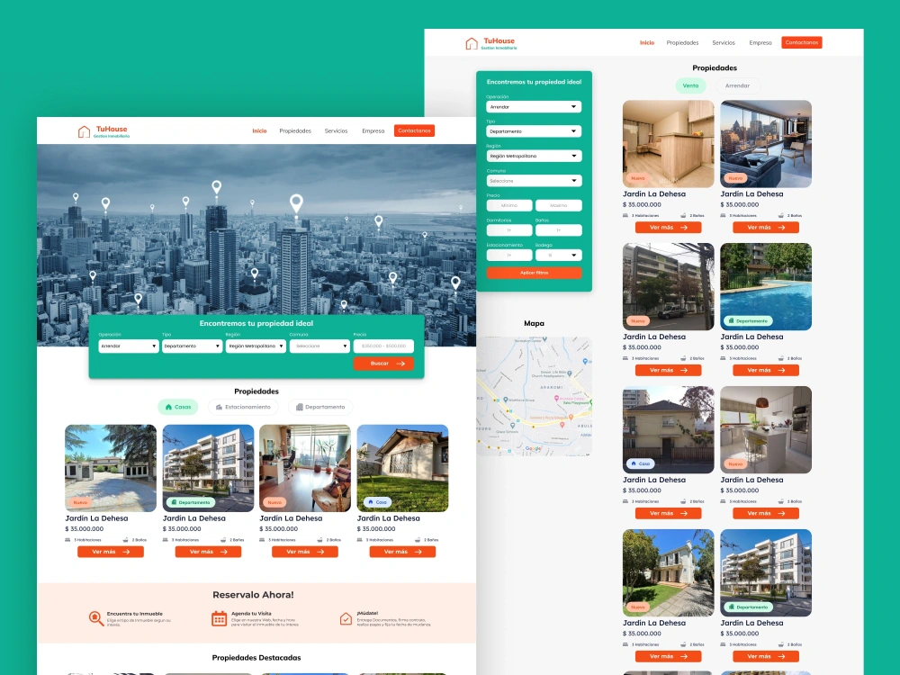Open the home page white apartment building photo
900x675 pixels.
pos(209,468)
